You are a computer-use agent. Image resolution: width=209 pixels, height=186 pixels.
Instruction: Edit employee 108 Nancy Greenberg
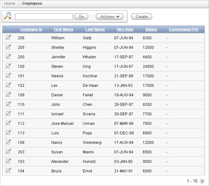pyautogui.click(x=8, y=142)
